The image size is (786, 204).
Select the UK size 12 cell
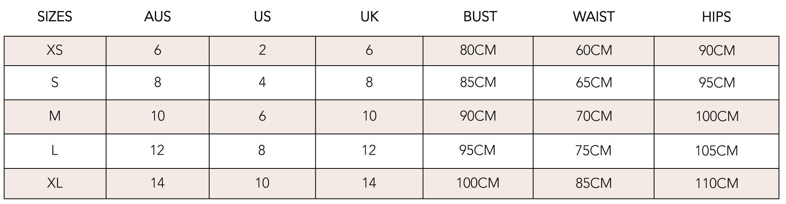(x=369, y=150)
